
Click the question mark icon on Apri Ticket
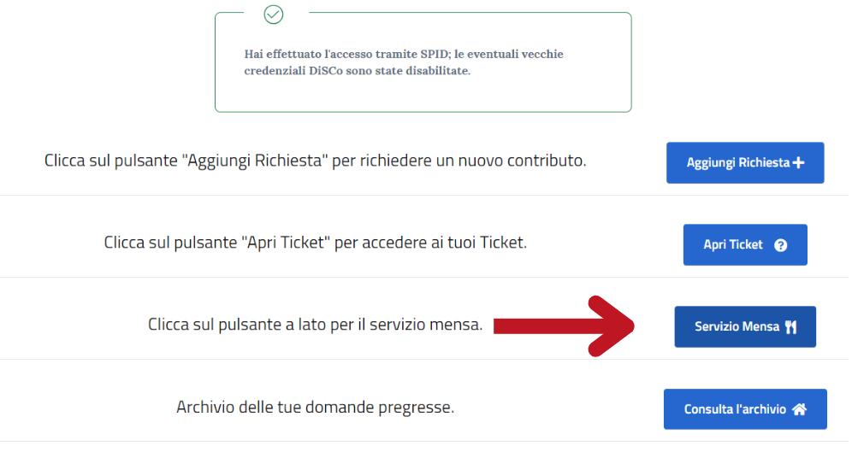click(780, 245)
